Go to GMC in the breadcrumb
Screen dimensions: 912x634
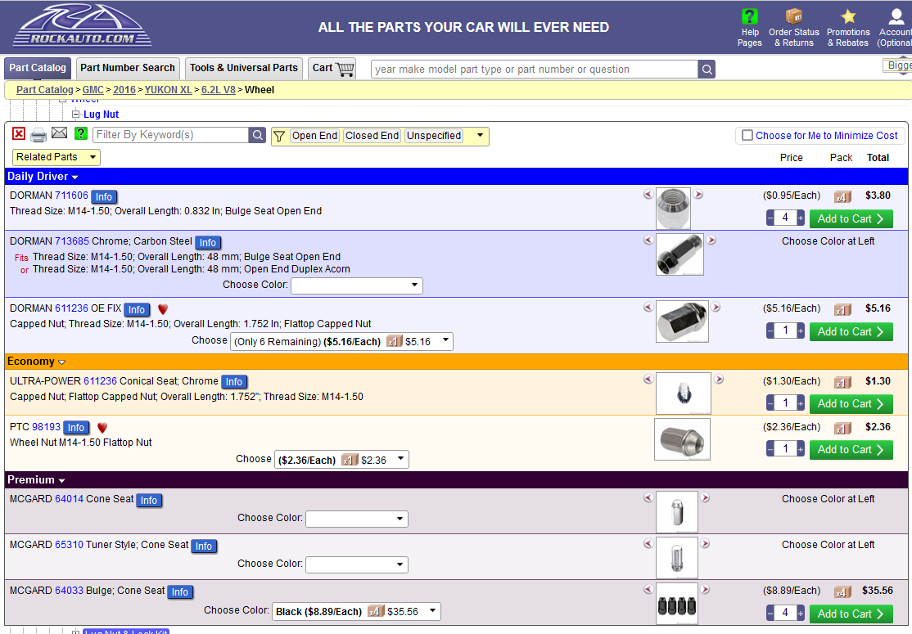[93, 90]
